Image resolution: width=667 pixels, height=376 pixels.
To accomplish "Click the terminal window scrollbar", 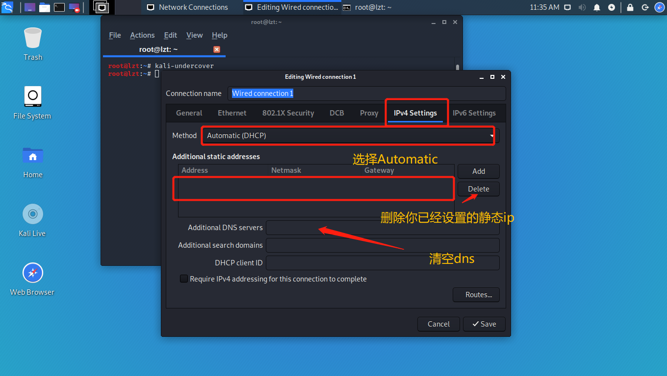I will [458, 68].
